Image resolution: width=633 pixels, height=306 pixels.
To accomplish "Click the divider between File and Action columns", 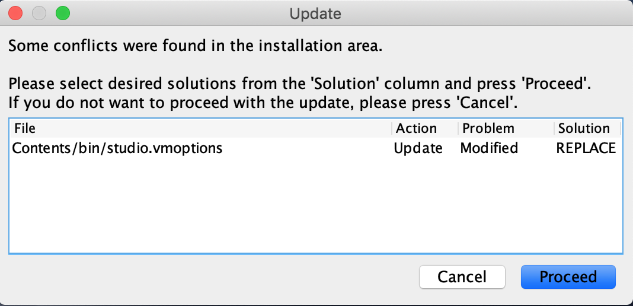I will (392, 129).
